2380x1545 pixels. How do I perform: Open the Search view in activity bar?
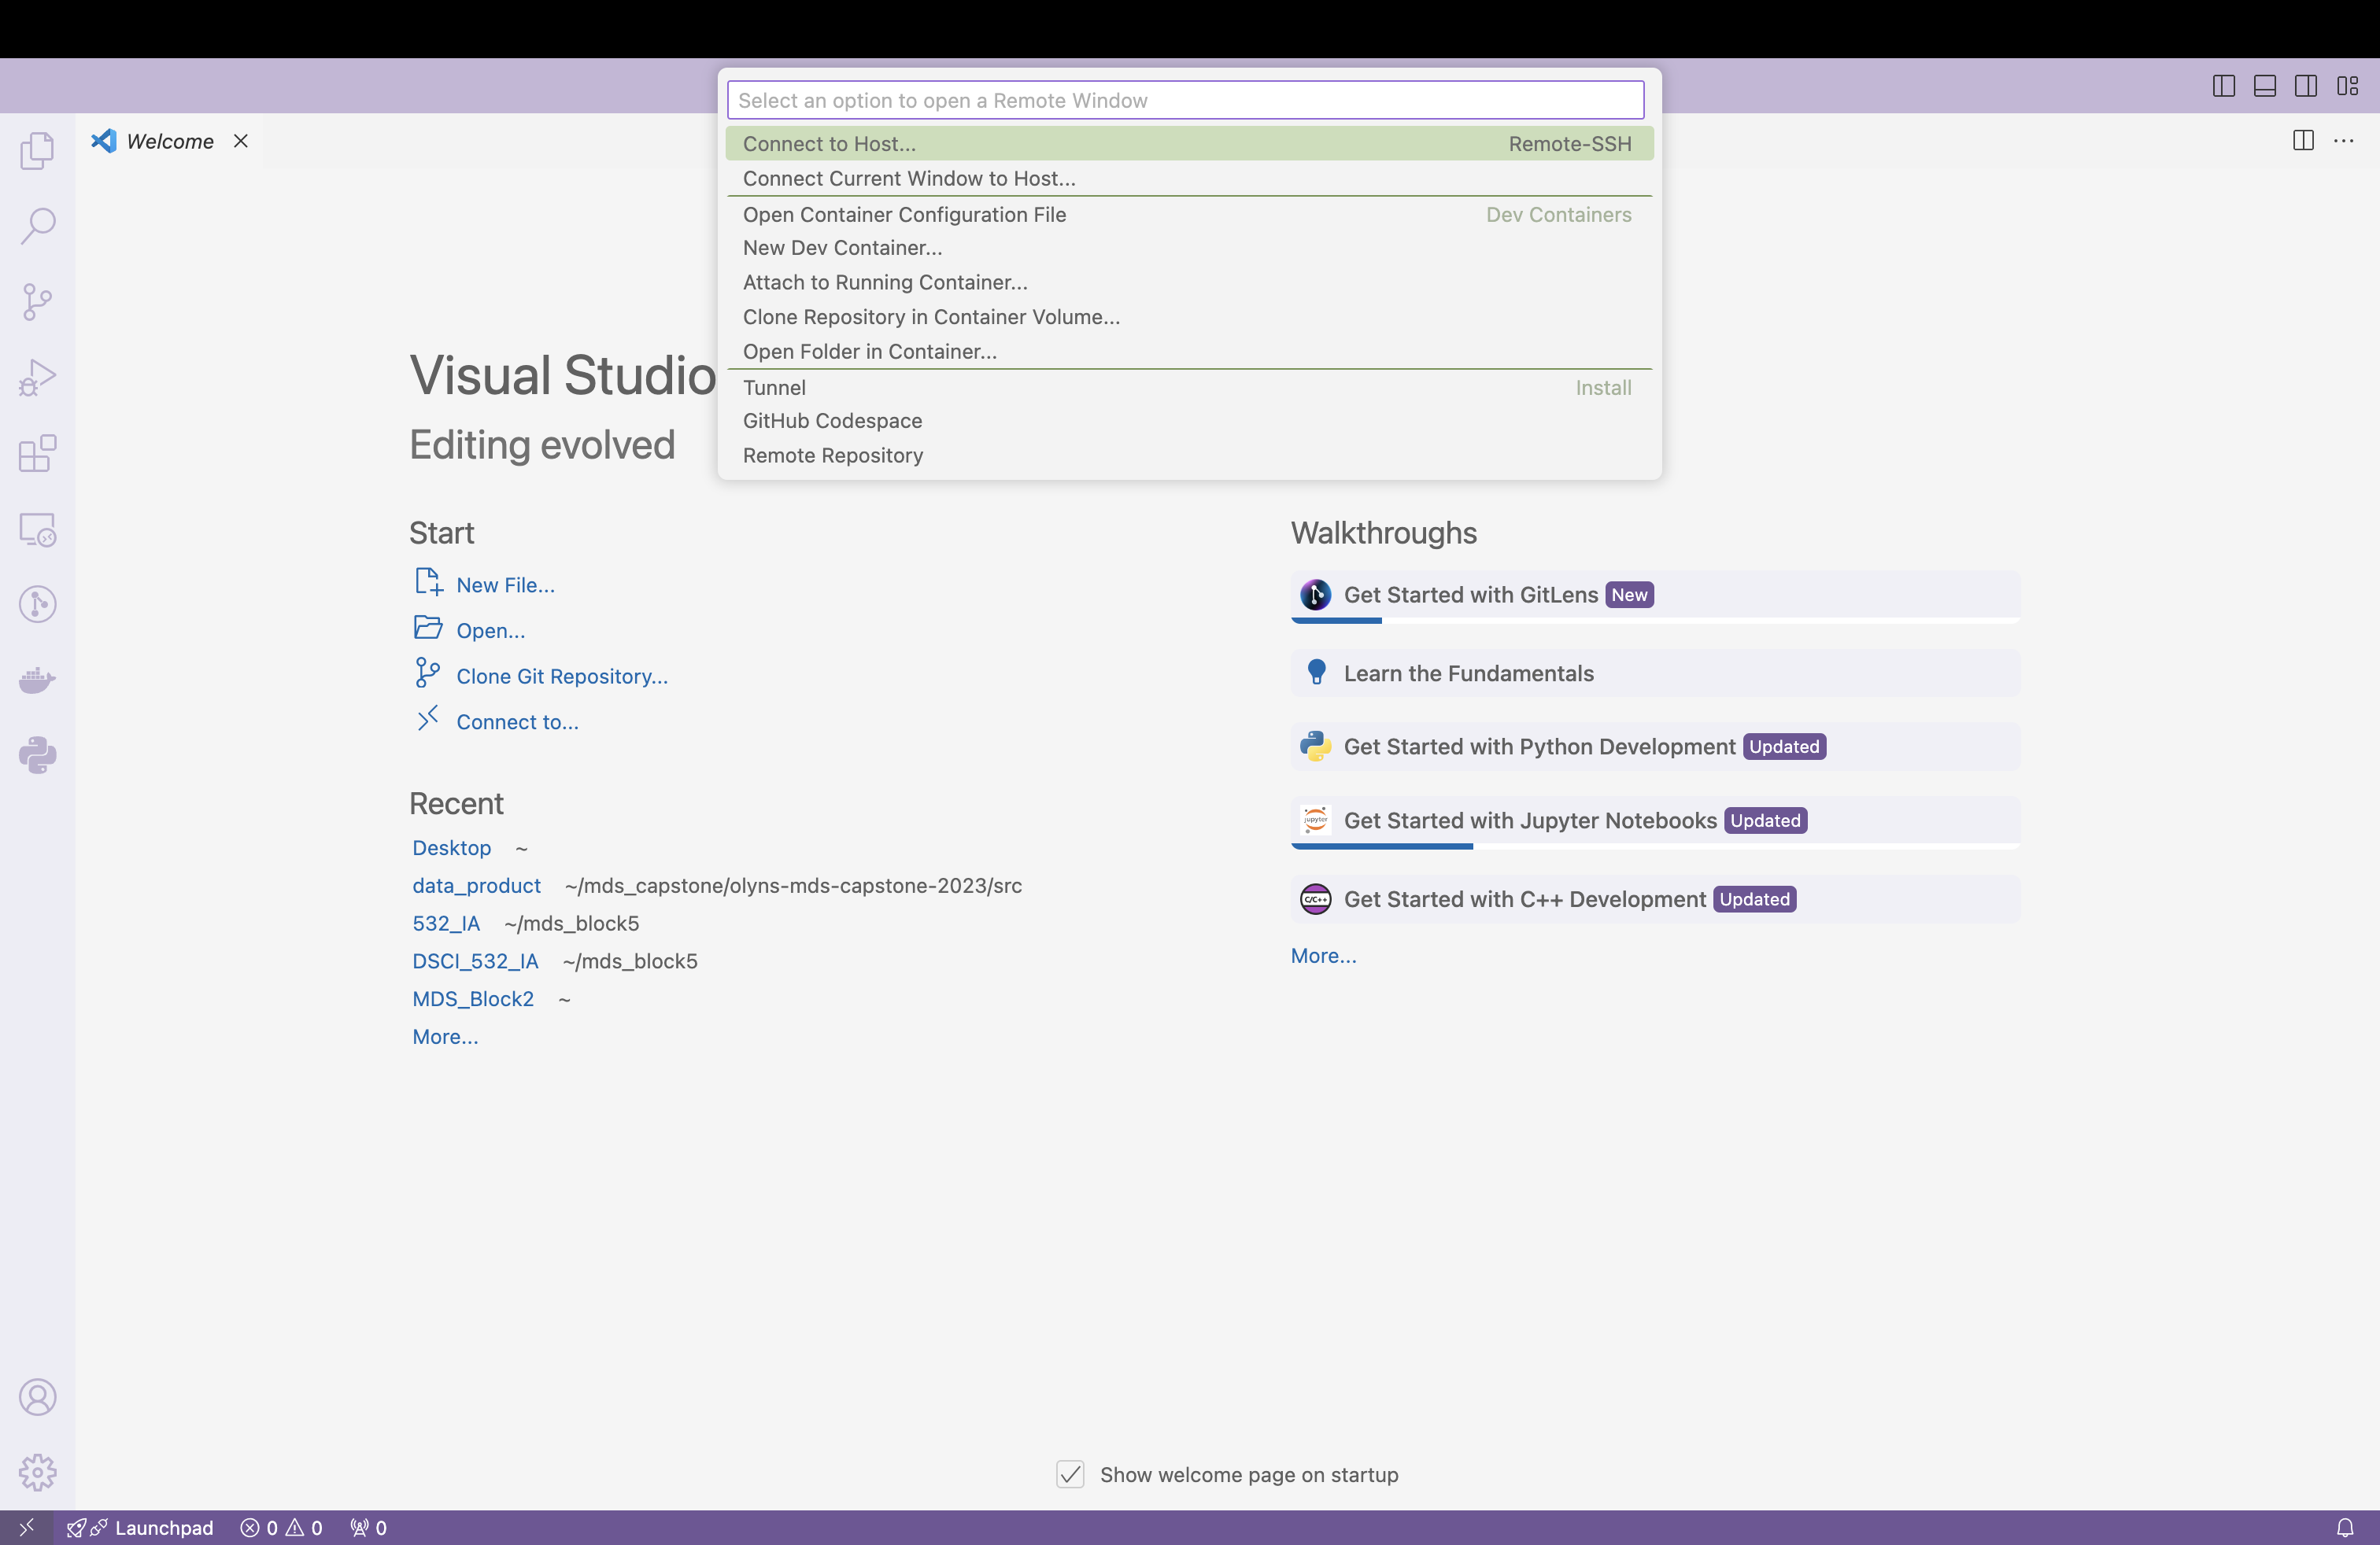point(37,226)
